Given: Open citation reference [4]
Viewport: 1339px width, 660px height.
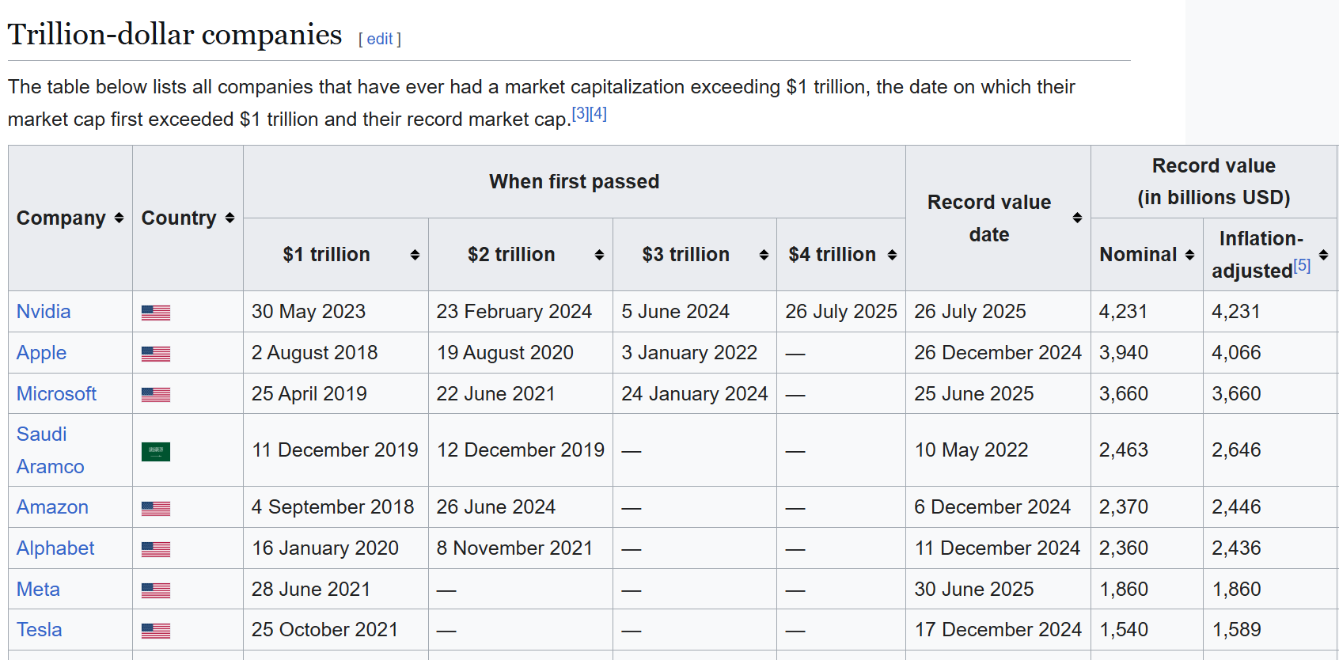Looking at the screenshot, I should (598, 113).
